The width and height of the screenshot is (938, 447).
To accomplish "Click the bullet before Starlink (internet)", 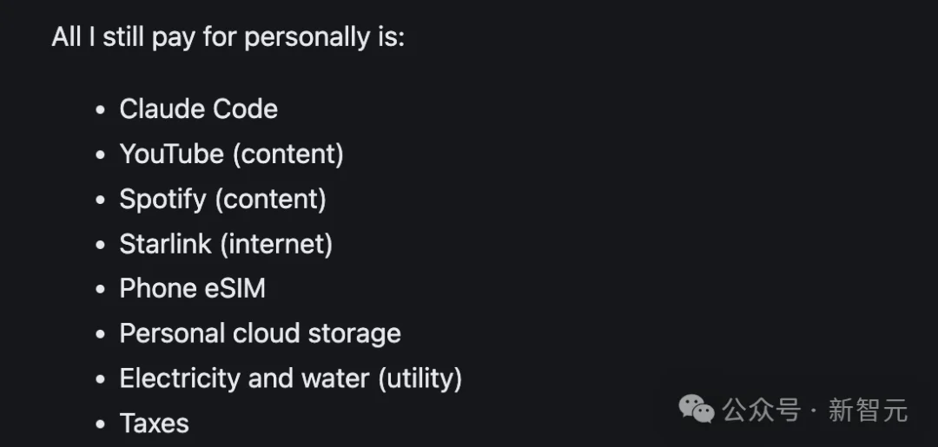I will tap(101, 245).
